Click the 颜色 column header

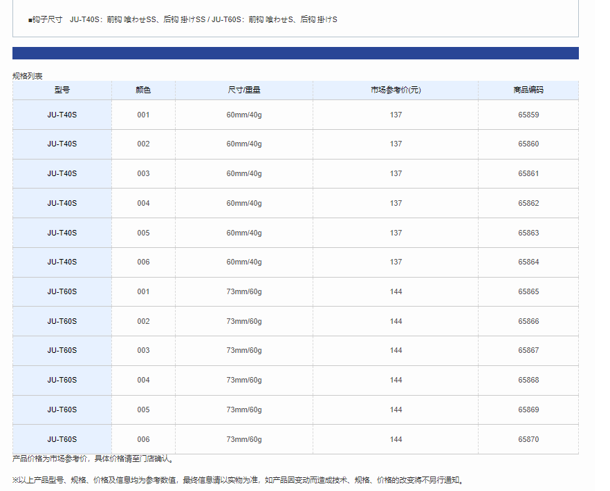tap(143, 90)
